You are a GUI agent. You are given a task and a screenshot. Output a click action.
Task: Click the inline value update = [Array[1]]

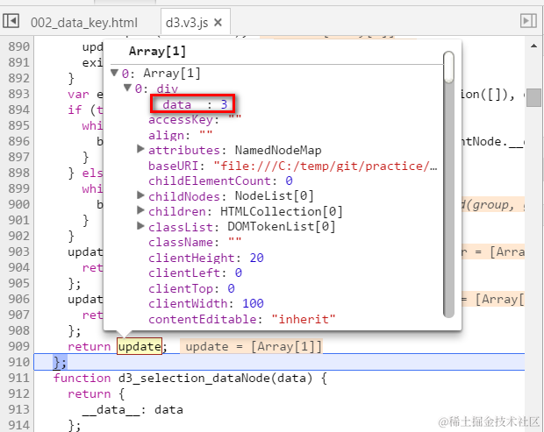click(251, 346)
